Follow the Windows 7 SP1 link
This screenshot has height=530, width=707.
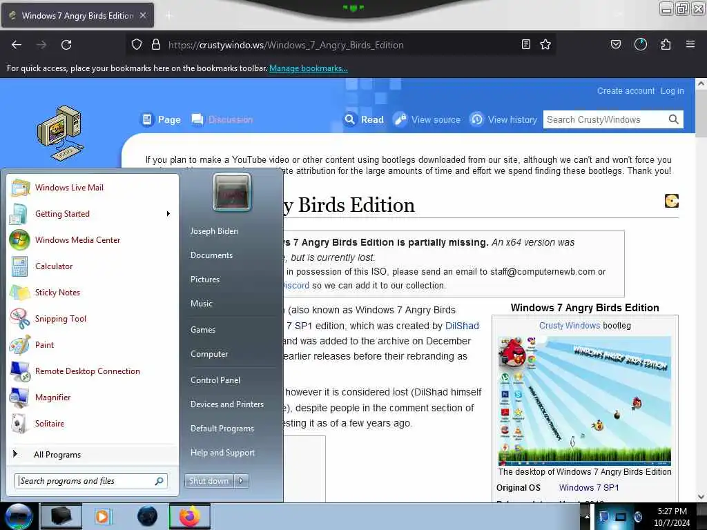tap(589, 488)
